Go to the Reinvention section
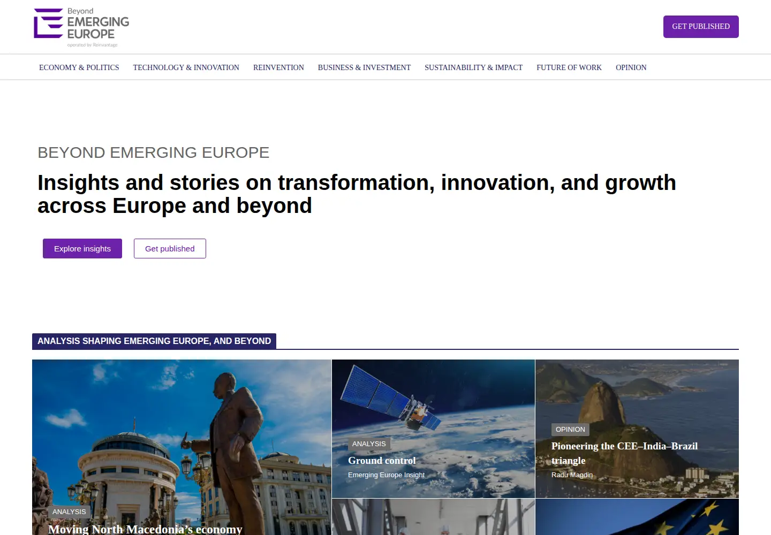 278,67
